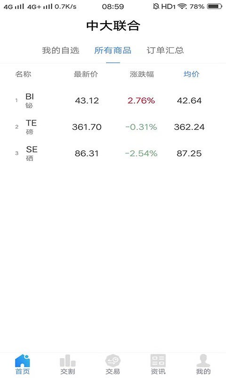Sort by the 涨跌幅 column header
This screenshot has height=378, width=226.
(142, 74)
